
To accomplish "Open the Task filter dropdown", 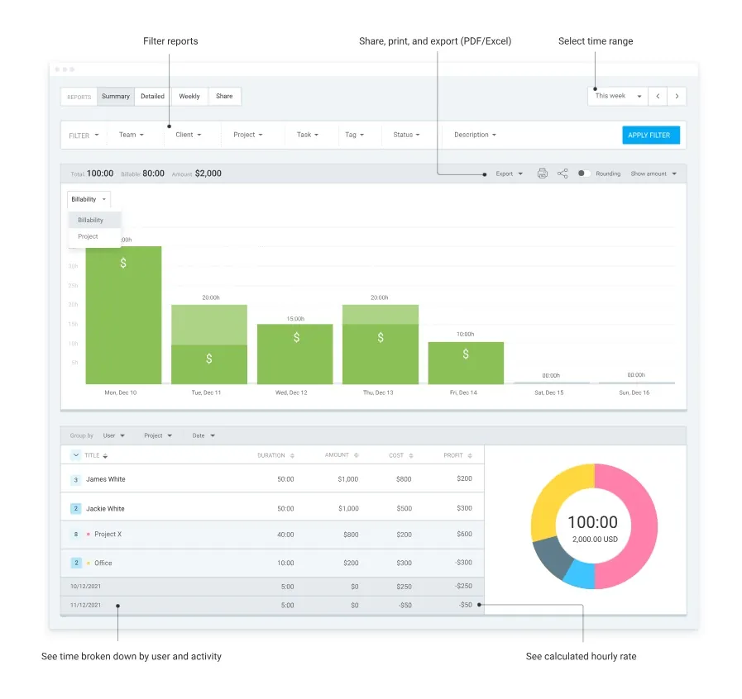I will (308, 135).
